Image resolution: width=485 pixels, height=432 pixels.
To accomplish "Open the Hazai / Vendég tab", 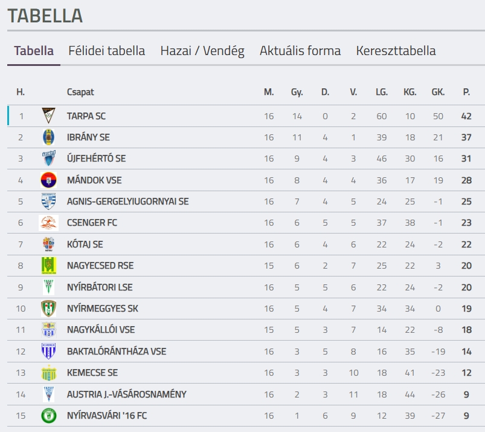I will pyautogui.click(x=202, y=51).
